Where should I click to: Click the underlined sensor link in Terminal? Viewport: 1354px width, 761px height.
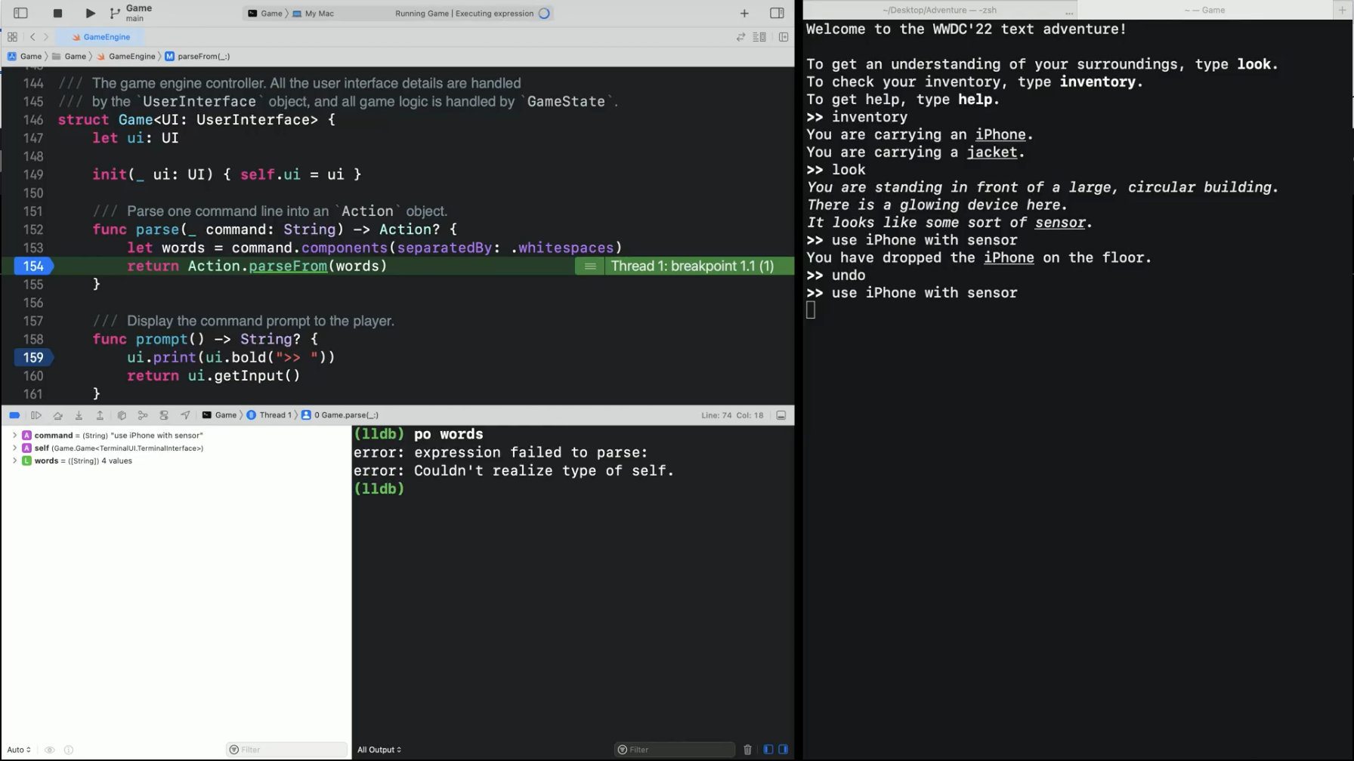tap(1060, 223)
